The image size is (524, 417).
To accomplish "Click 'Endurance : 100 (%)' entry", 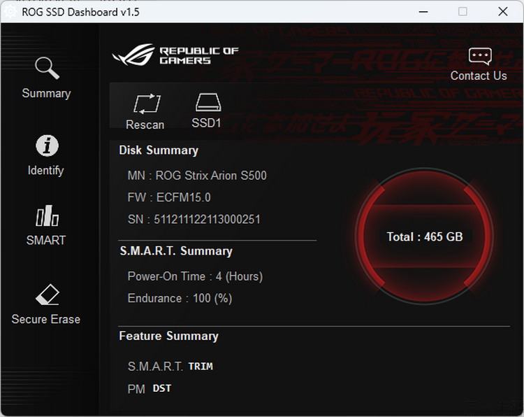I will pyautogui.click(x=180, y=298).
